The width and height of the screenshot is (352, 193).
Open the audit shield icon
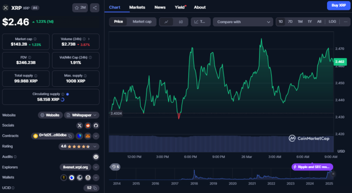coord(96,157)
